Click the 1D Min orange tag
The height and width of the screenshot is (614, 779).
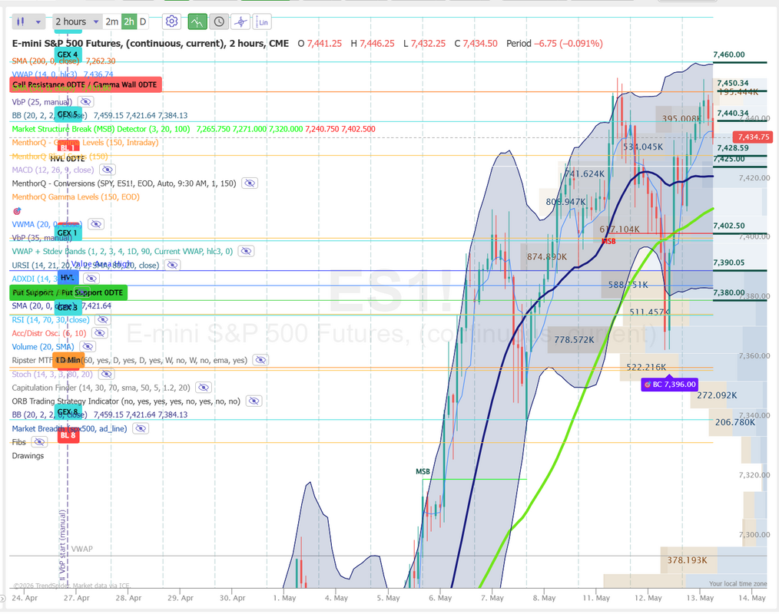[x=68, y=360]
